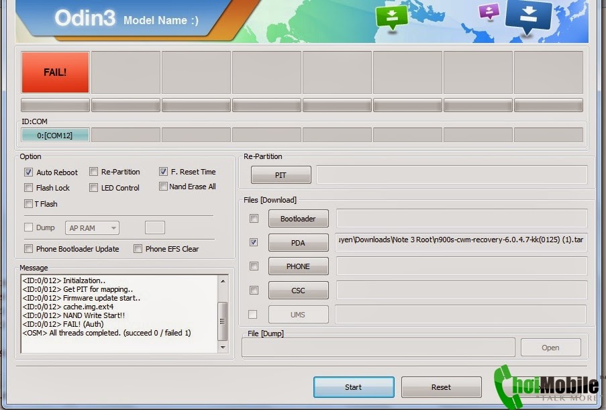Choose a PHONE modem file
Viewport: 606px width, 410px height.
coord(299,266)
